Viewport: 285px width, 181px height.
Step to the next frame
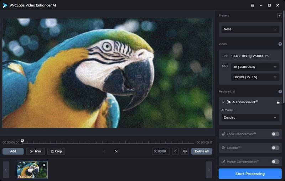click(116, 151)
